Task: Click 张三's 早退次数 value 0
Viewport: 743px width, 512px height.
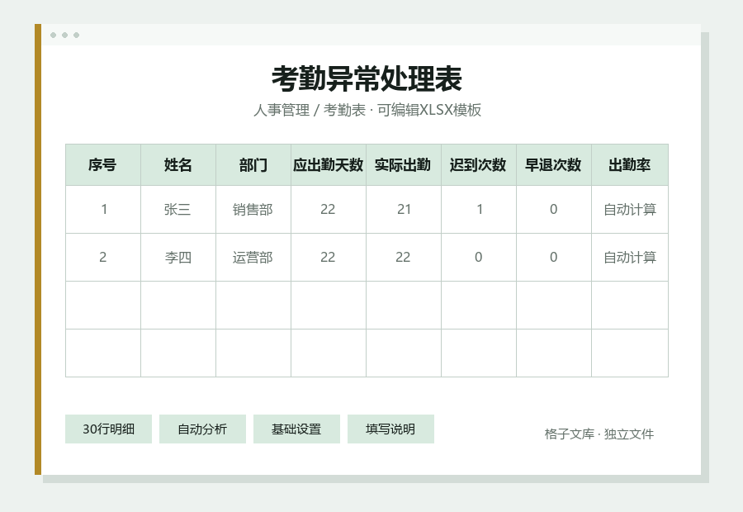Action: coord(553,209)
